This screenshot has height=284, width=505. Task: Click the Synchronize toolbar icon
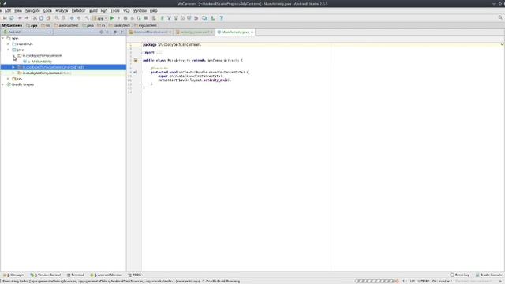click(12, 18)
